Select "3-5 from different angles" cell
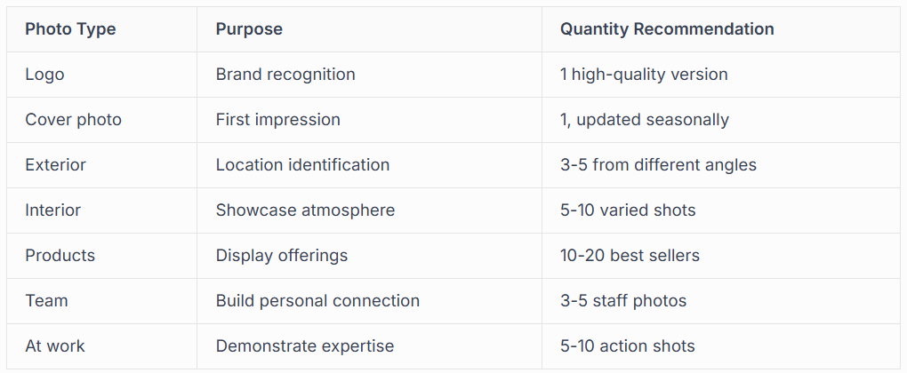907x373 pixels. click(x=658, y=165)
